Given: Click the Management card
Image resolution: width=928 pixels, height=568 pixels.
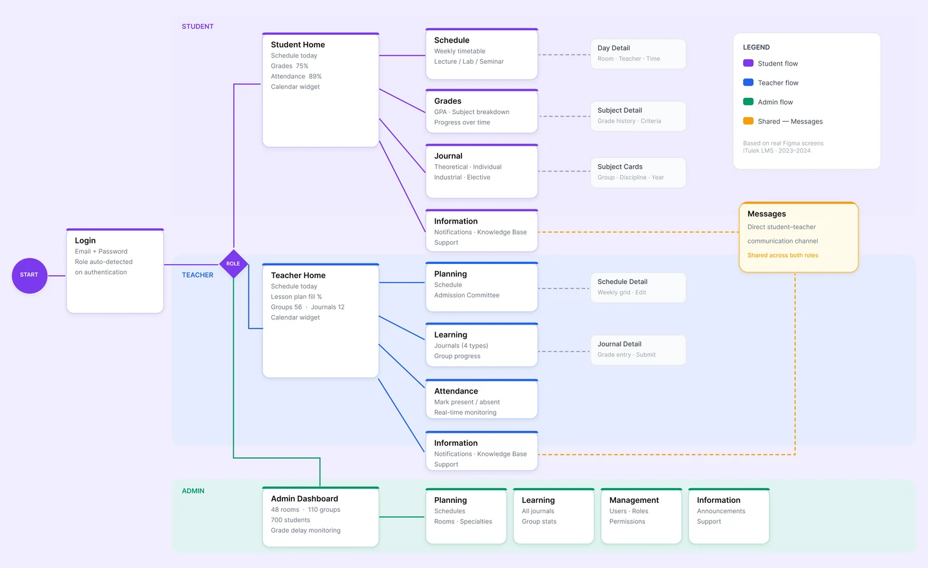Looking at the screenshot, I should (x=641, y=516).
